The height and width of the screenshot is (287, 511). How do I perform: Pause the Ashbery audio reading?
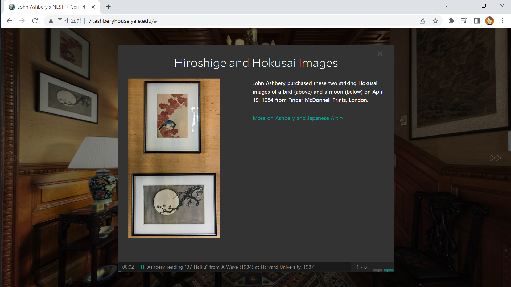click(142, 267)
